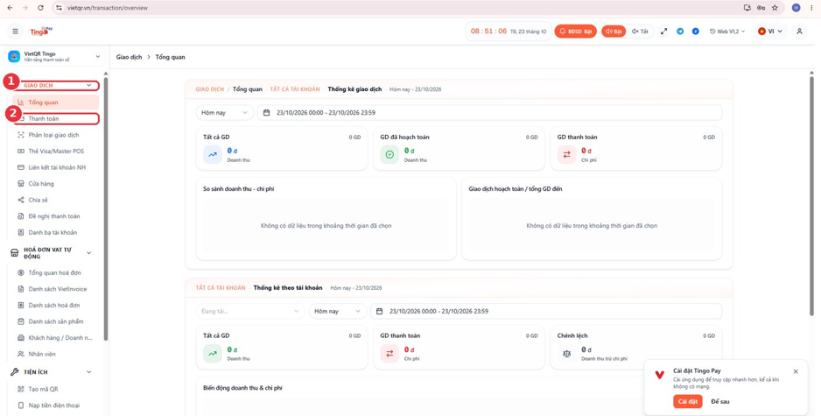The width and height of the screenshot is (821, 416).
Task: Click the Danh bạ tài khoản contact icon
Action: tap(21, 233)
